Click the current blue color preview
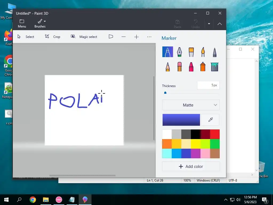The image size is (273, 205). click(181, 120)
